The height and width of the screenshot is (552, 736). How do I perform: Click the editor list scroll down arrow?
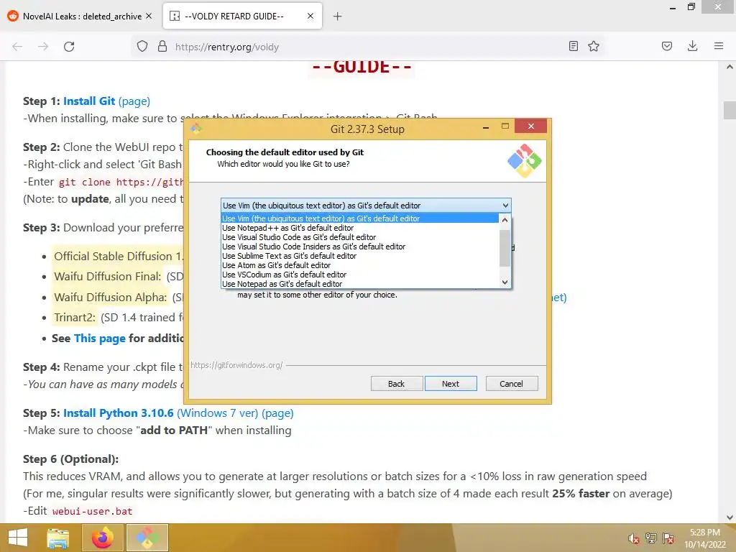coord(505,282)
